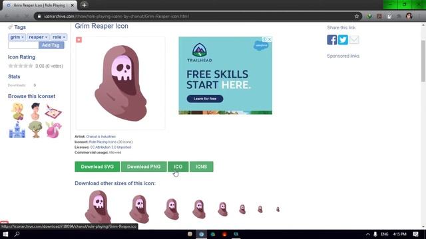Viewport: 426px width, 239px height.
Task: Select the smallest Grim Reaper size thumbnail
Action: tap(278, 210)
